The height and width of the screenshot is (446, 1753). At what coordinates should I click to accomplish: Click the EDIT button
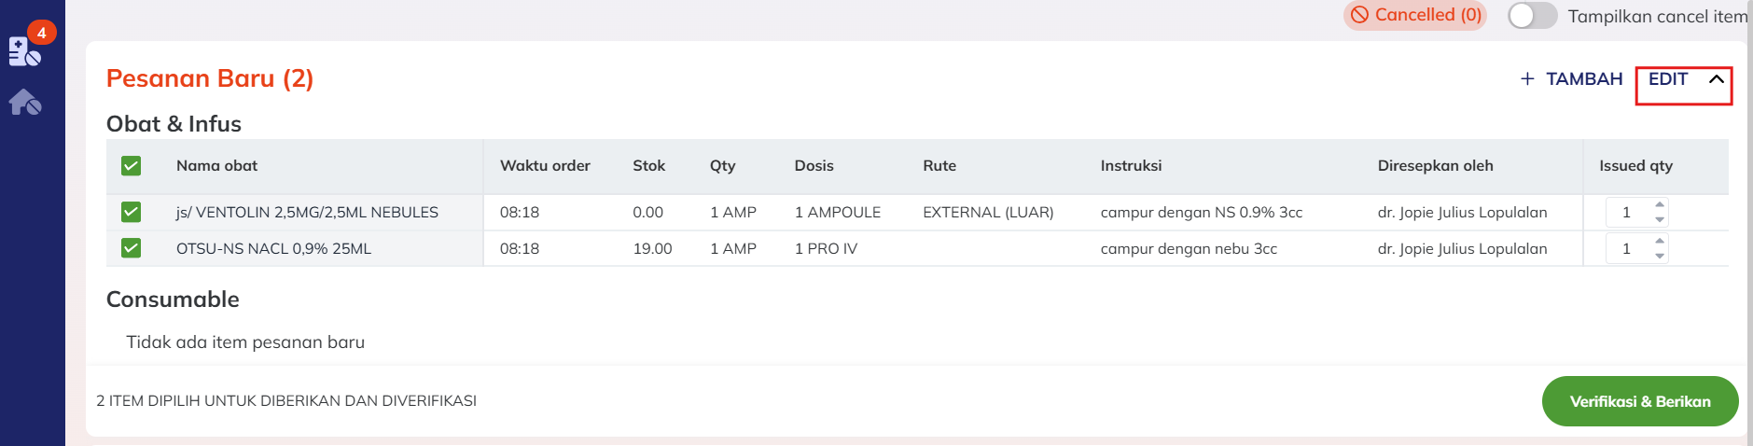pos(1668,79)
